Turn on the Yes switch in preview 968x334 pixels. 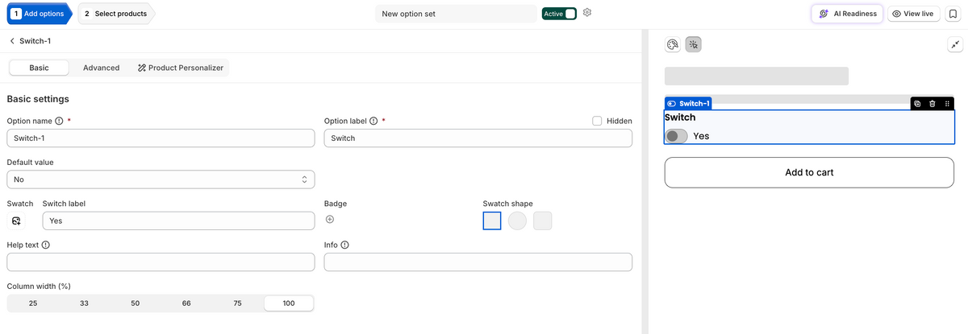pyautogui.click(x=676, y=136)
